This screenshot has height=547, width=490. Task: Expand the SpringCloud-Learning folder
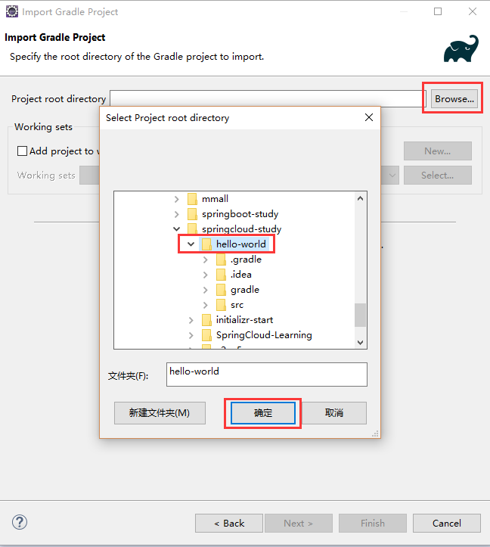[191, 335]
